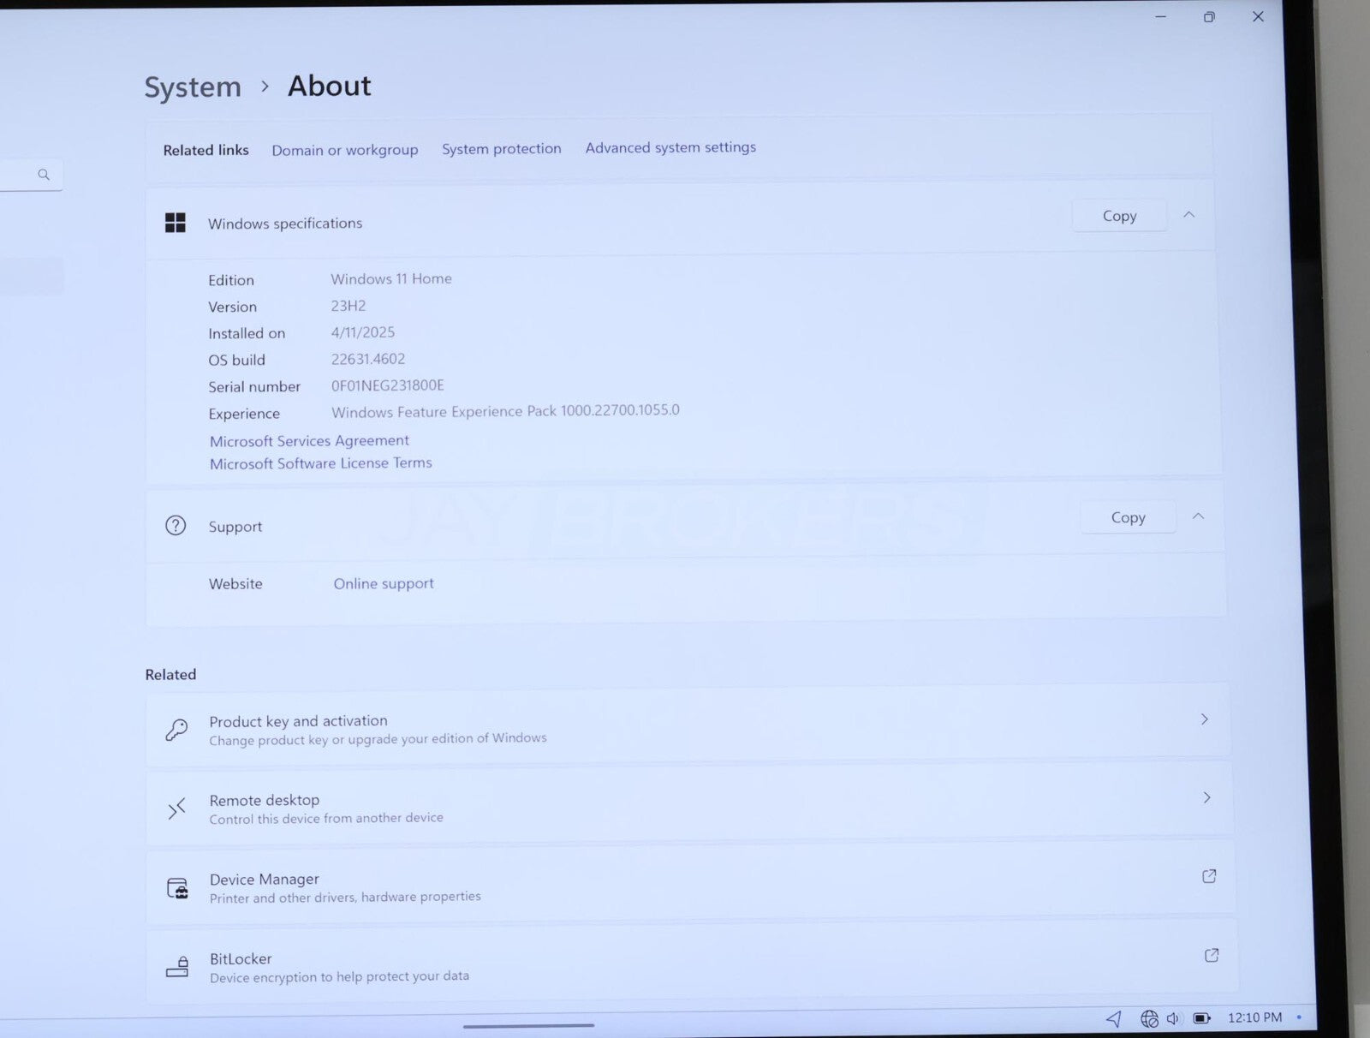Open the network globe icon in system tray
This screenshot has height=1038, width=1370.
pyautogui.click(x=1149, y=1018)
